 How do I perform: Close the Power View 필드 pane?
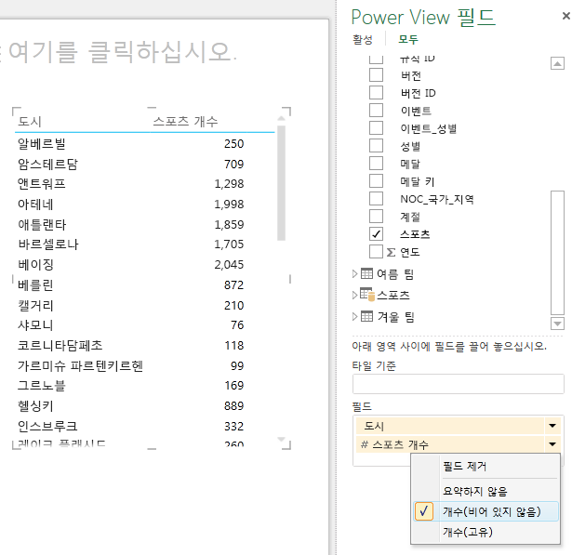click(565, 16)
